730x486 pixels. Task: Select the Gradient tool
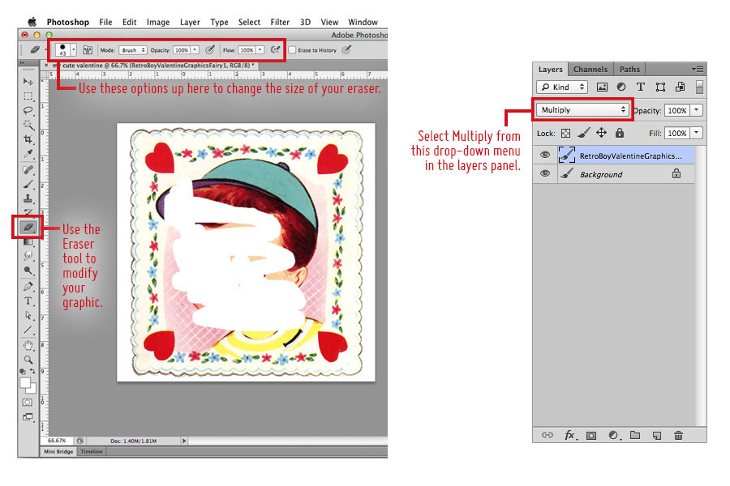click(x=28, y=241)
